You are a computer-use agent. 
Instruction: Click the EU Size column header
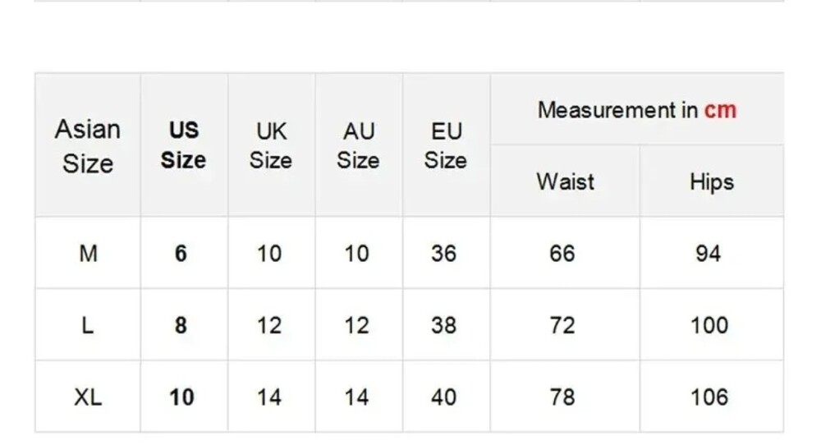coord(446,146)
